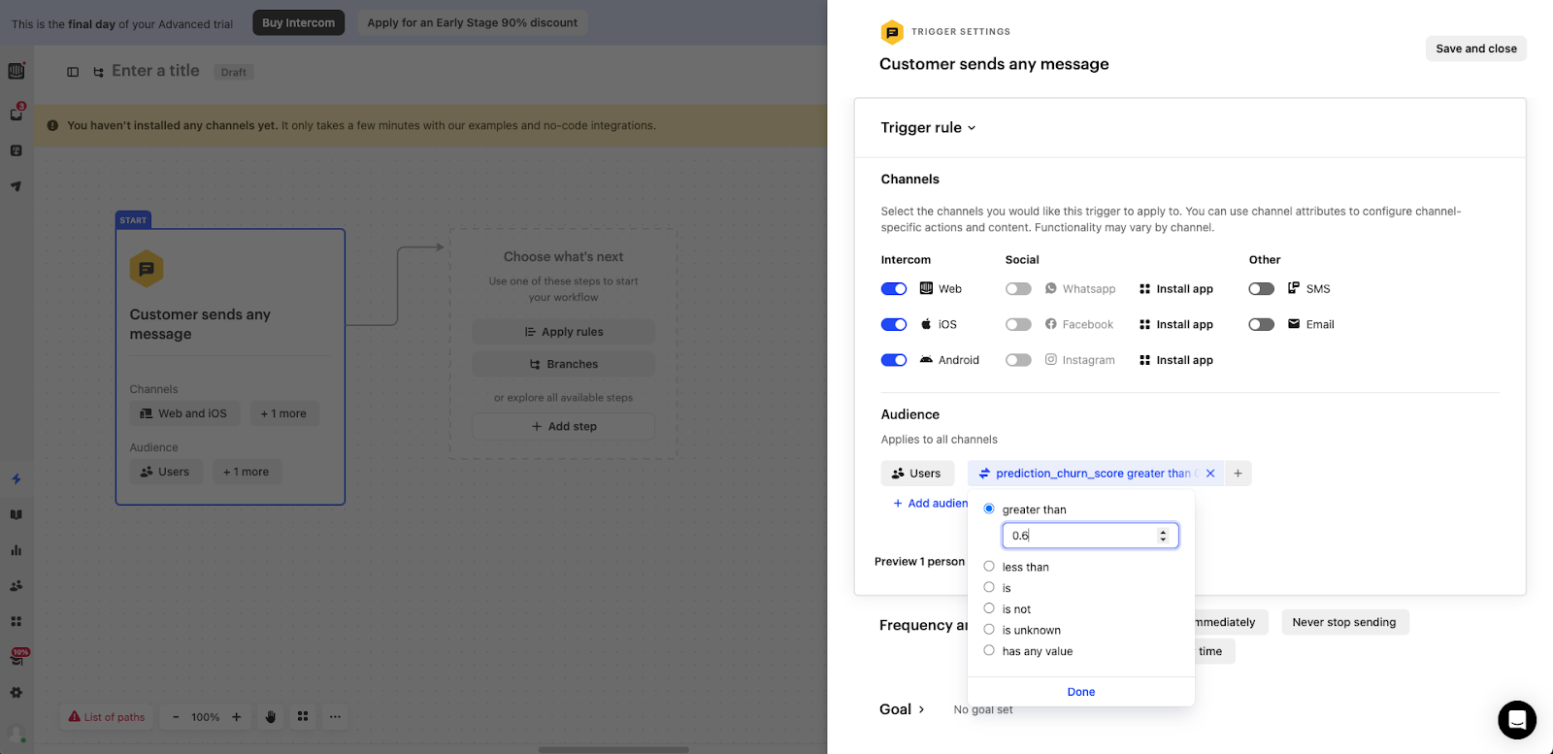This screenshot has width=1553, height=754.
Task: Open the more options ellipsis in toolbar
Action: pyautogui.click(x=335, y=717)
